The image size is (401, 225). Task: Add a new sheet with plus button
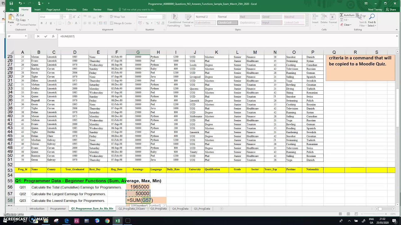(221, 209)
